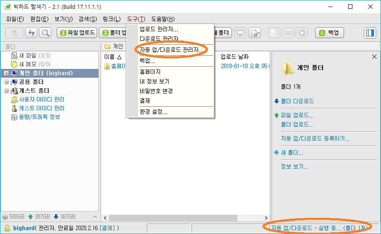
Task: Click 폴더 다운로드 link in side panel
Action: point(297,101)
